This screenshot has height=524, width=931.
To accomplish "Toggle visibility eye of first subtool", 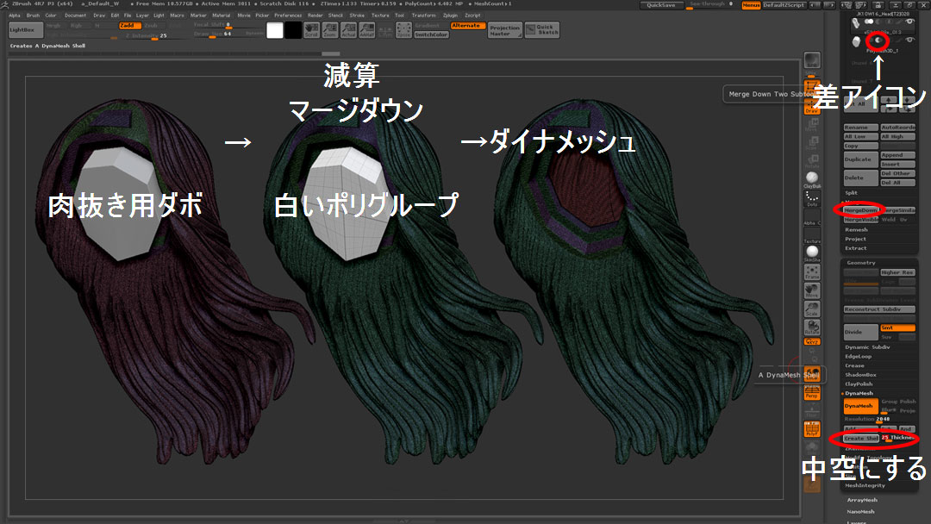I will coord(909,22).
